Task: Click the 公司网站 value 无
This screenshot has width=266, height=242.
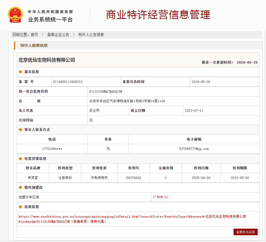Action: coord(91,120)
